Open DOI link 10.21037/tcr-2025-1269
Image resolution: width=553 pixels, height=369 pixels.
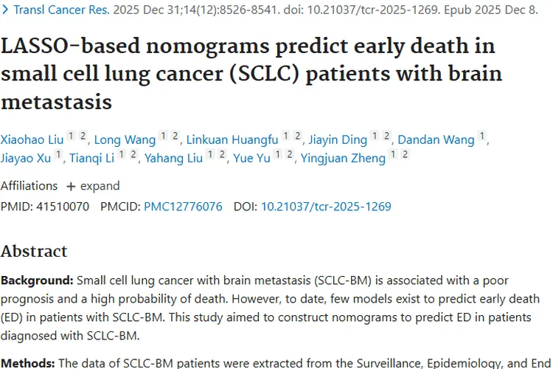click(326, 207)
